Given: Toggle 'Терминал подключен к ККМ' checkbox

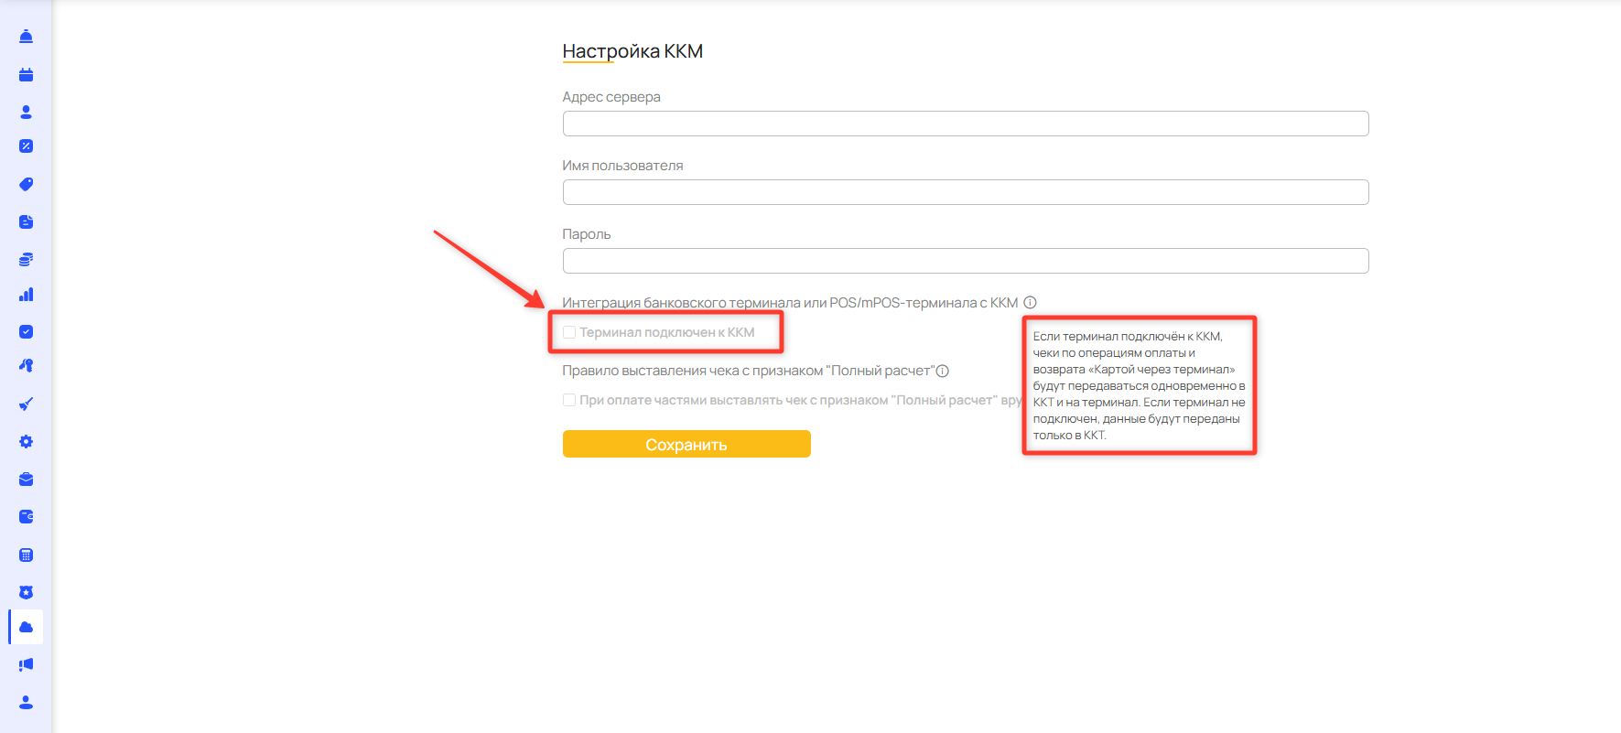Looking at the screenshot, I should pos(569,332).
